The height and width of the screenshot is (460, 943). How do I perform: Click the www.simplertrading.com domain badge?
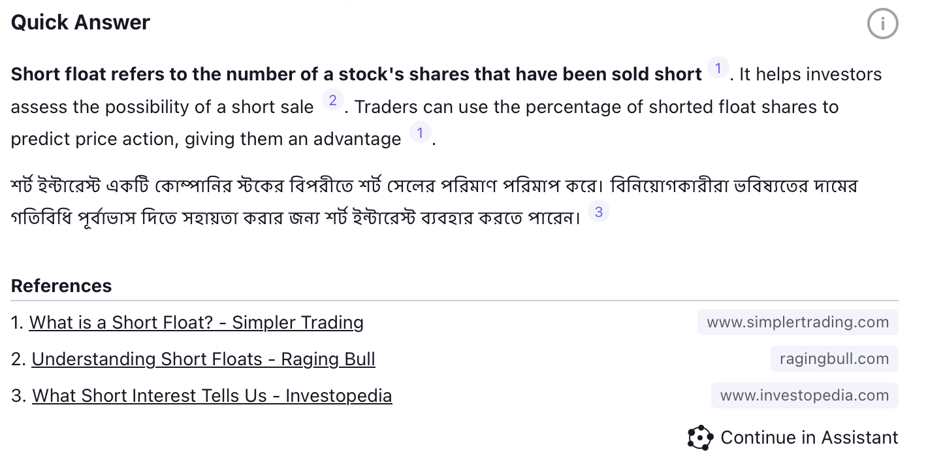pyautogui.click(x=797, y=322)
